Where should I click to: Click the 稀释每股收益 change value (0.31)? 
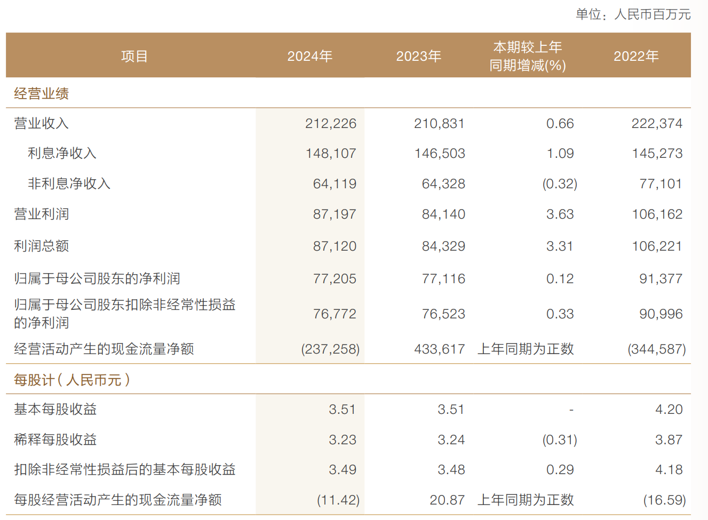560,440
